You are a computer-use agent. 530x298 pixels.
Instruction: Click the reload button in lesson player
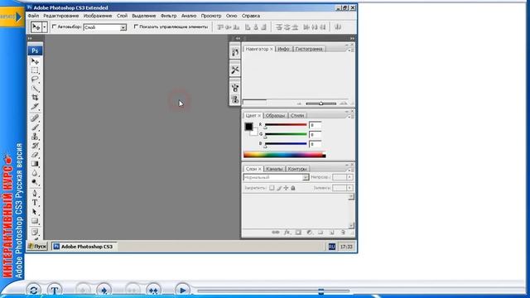(x=33, y=291)
